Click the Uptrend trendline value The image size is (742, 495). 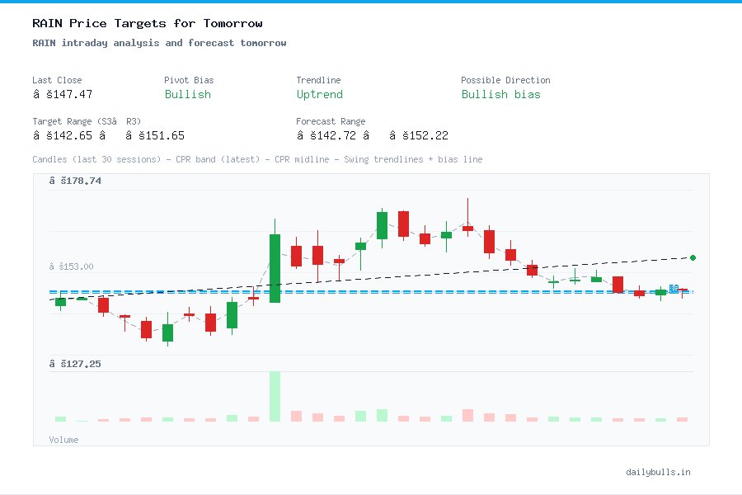319,95
